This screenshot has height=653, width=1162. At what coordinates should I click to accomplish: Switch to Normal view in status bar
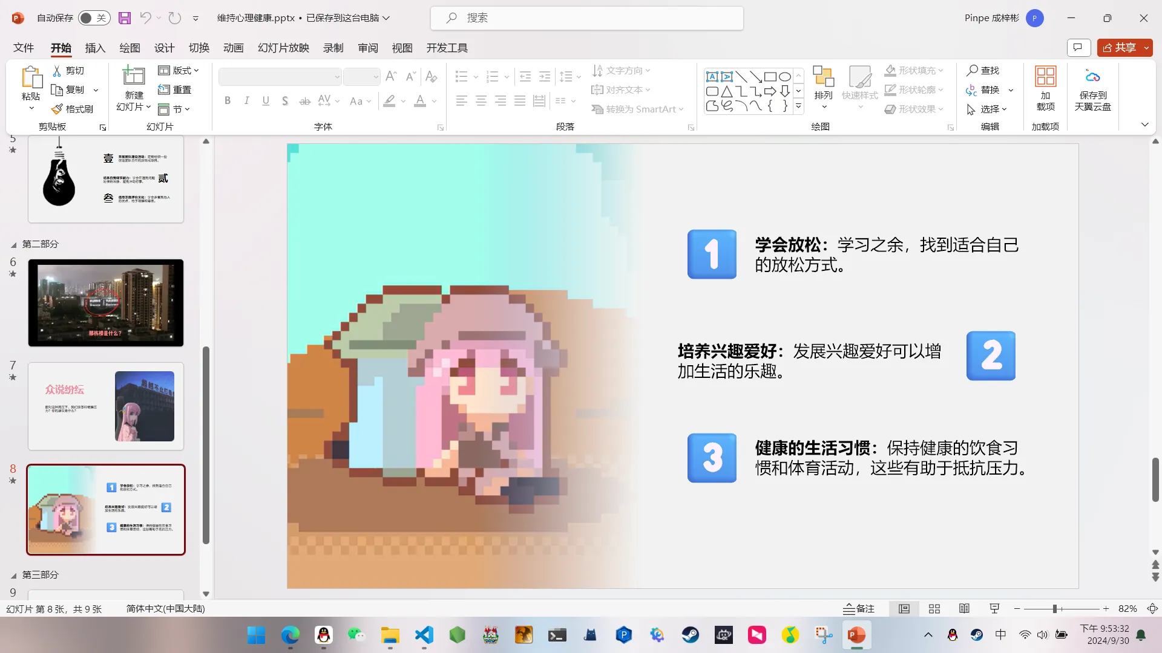904,609
